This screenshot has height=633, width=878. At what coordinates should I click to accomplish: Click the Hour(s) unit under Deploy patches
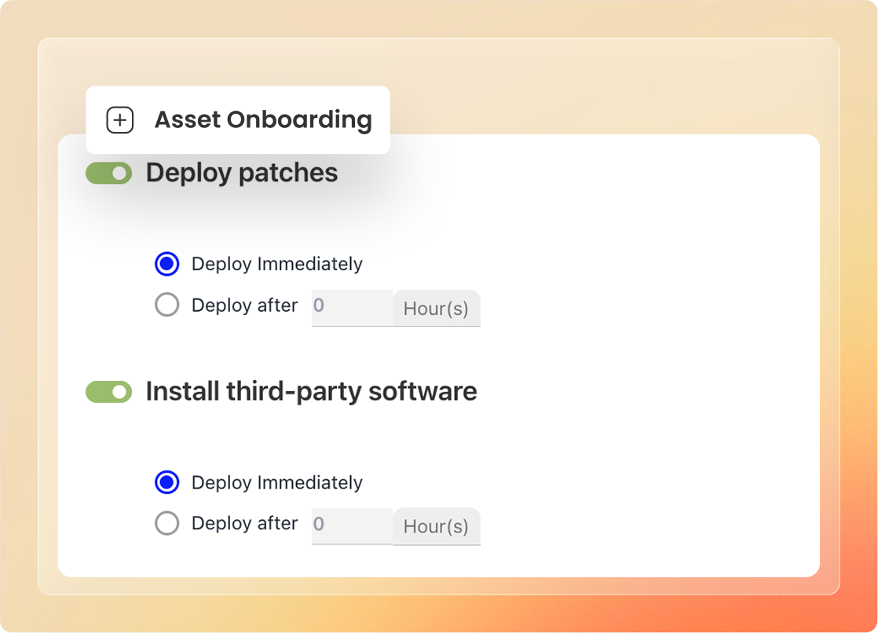[436, 309]
